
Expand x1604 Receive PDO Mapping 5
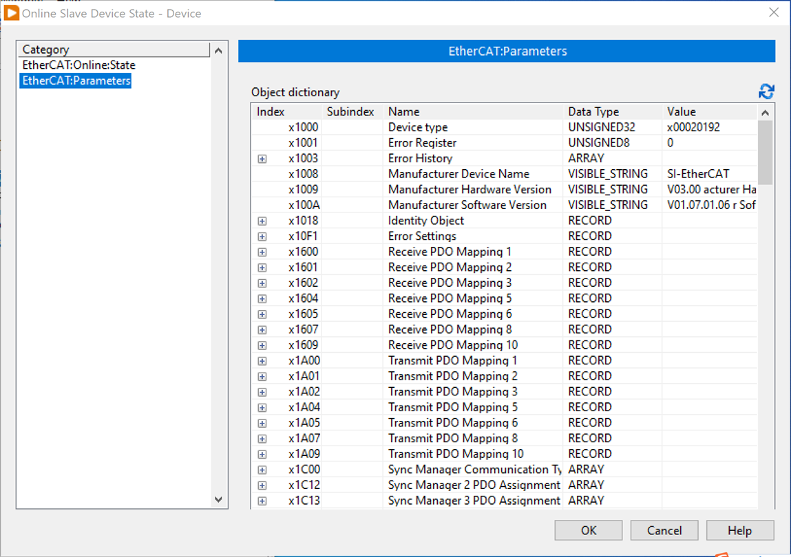[262, 299]
